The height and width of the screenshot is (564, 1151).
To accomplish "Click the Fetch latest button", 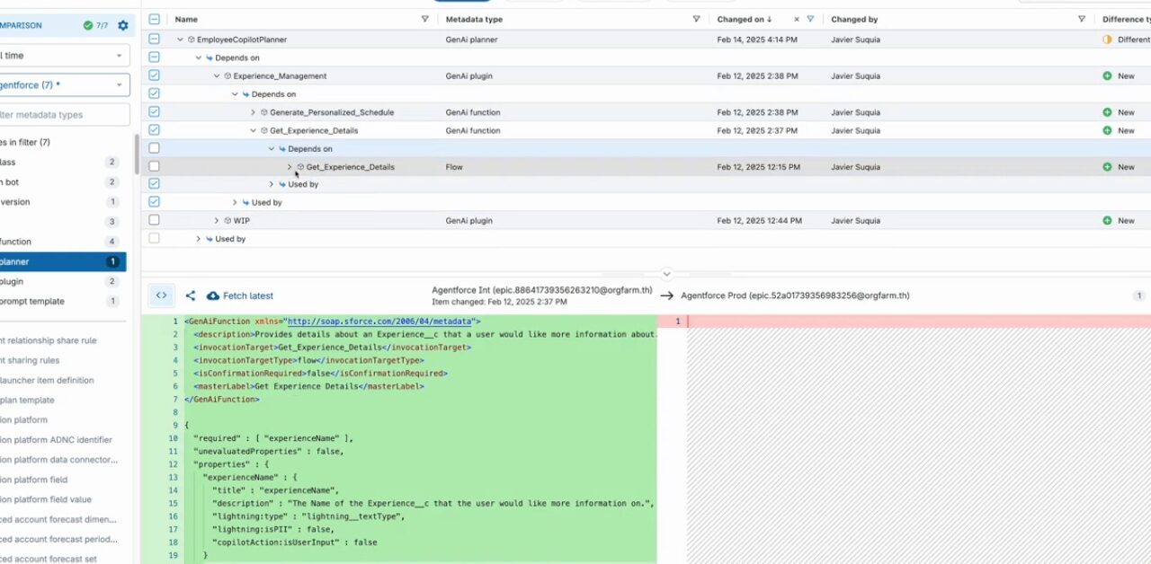I will click(240, 295).
